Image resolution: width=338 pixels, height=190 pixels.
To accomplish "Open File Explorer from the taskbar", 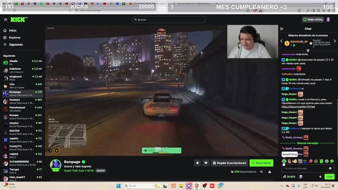I will click(x=181, y=186).
